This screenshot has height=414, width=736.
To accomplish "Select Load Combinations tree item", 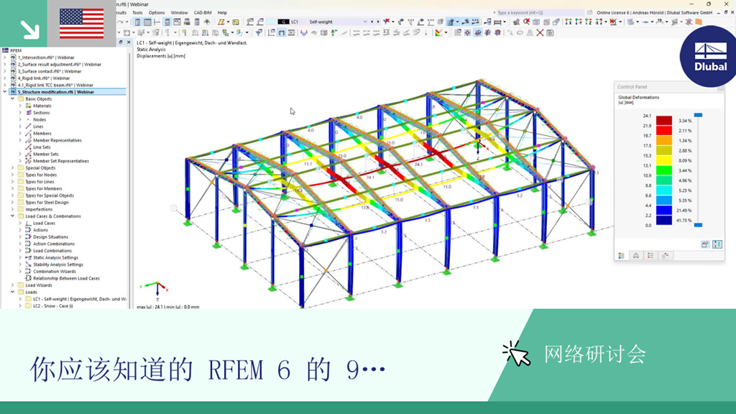I will [52, 251].
